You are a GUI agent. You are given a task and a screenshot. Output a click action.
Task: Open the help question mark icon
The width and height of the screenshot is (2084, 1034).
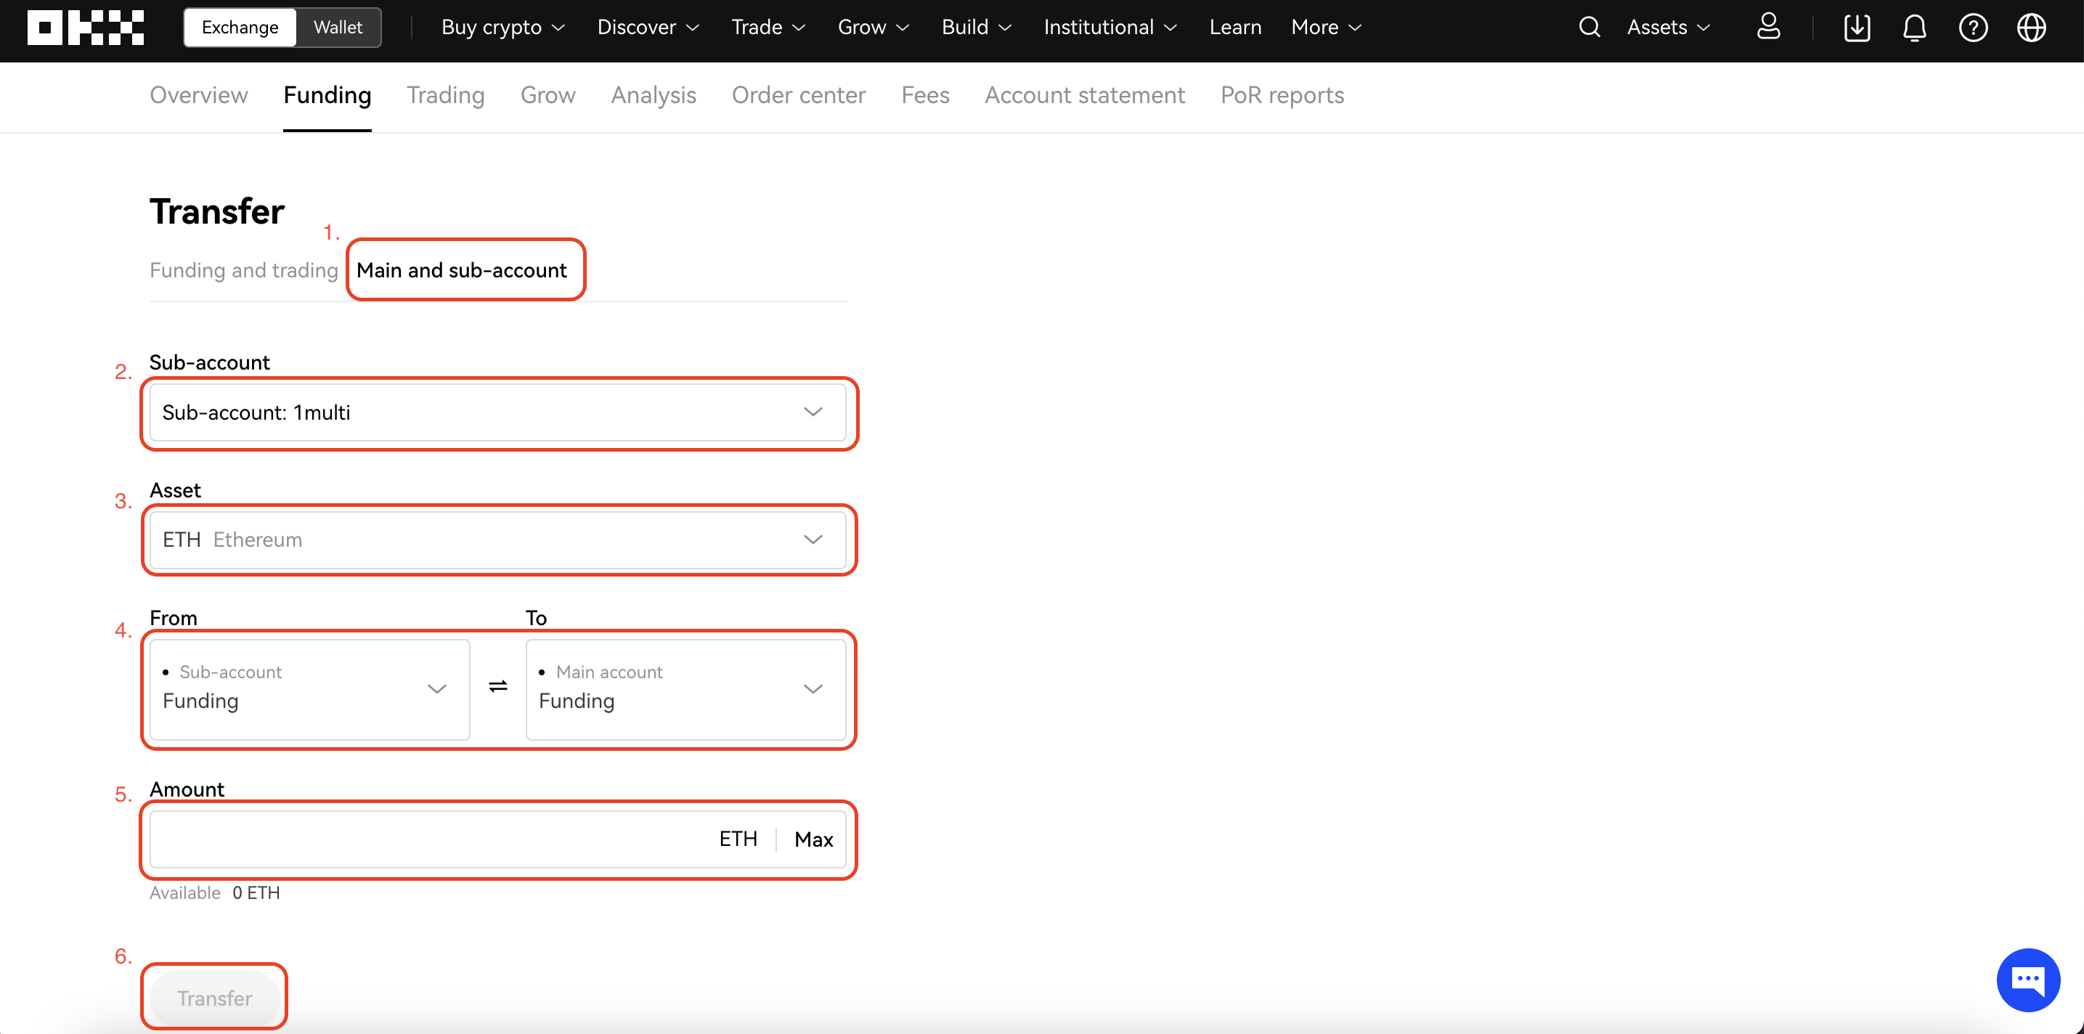1972,28
